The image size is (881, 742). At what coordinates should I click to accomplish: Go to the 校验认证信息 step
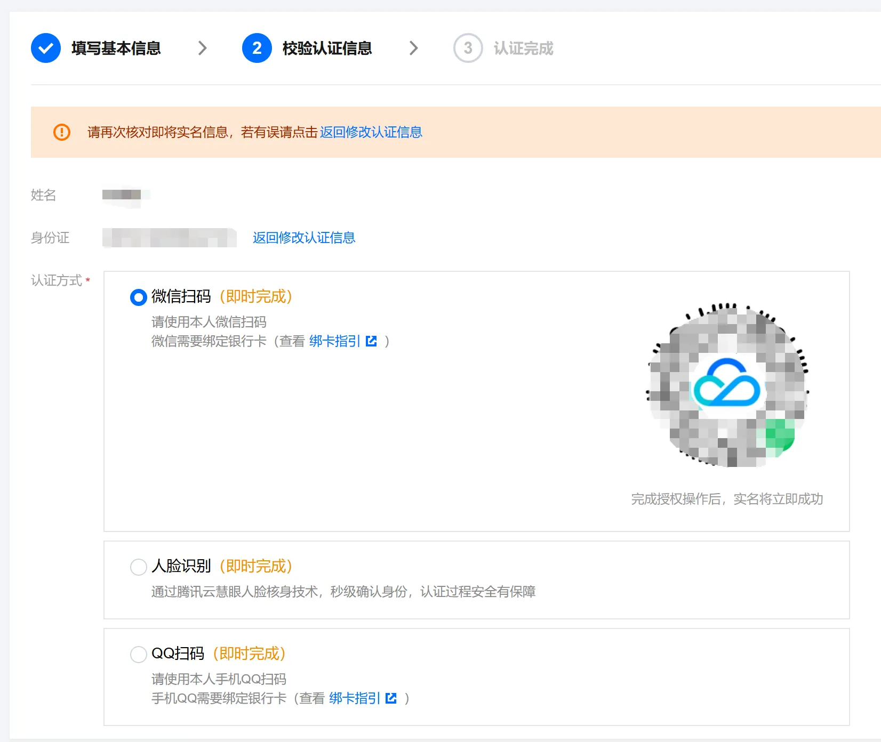pos(327,48)
